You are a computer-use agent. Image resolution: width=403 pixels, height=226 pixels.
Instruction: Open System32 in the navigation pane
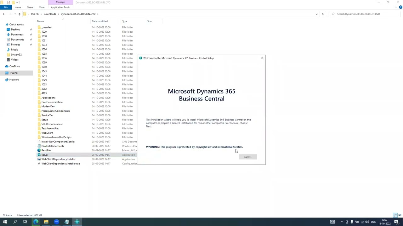[x=16, y=55]
